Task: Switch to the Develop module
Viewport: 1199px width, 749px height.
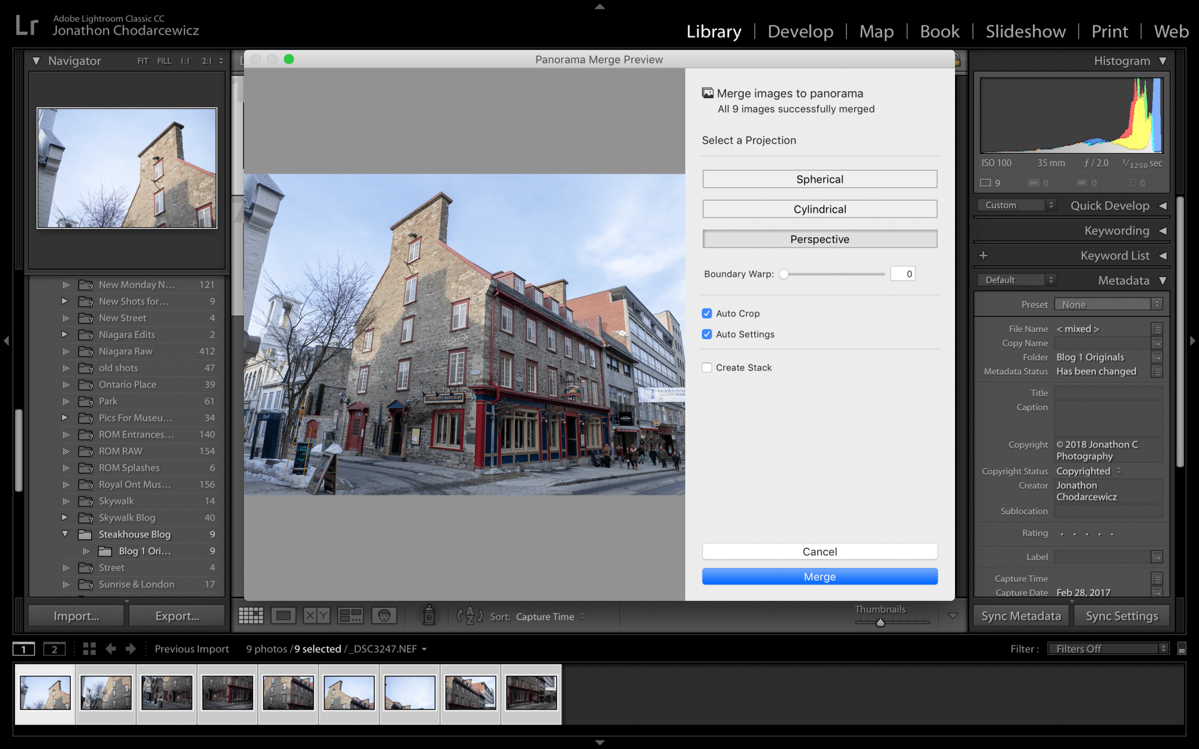Action: pyautogui.click(x=800, y=31)
